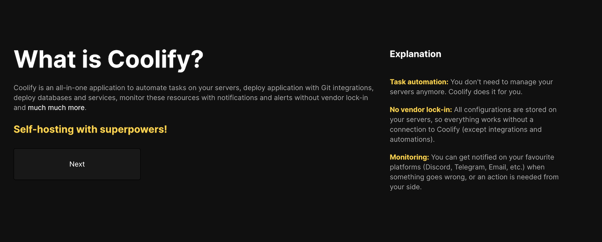The height and width of the screenshot is (242, 602).
Task: Select the "Self-hosting with superpowers!" text
Action: 90,129
